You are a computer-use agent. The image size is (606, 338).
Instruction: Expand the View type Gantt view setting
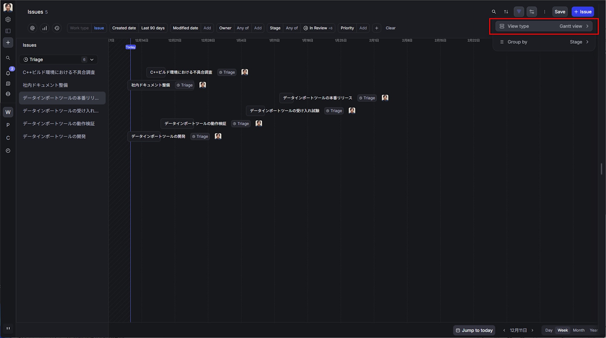544,26
